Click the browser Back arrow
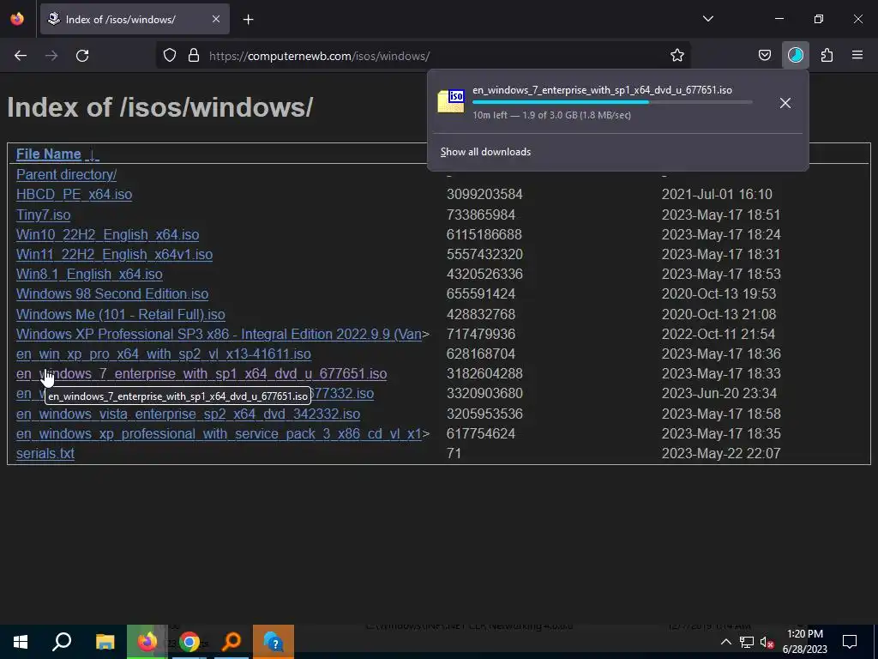This screenshot has width=878, height=659. tap(21, 56)
